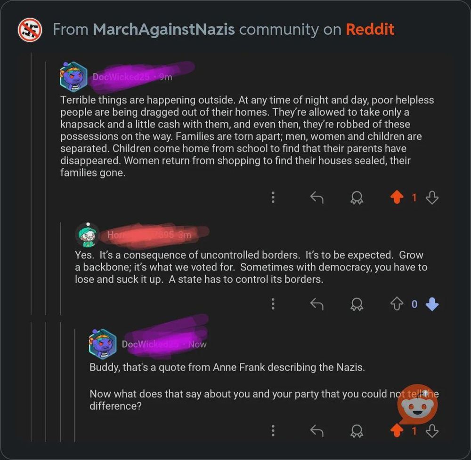This screenshot has width=471, height=460.
Task: Click the orange Reddit link in header
Action: (x=370, y=29)
